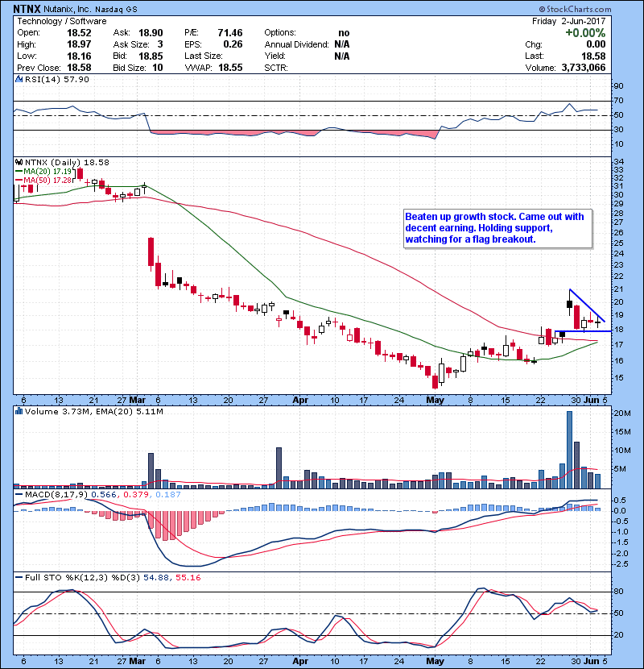644x669 pixels.
Task: Click the Bid Size value 10
Action: tap(158, 68)
